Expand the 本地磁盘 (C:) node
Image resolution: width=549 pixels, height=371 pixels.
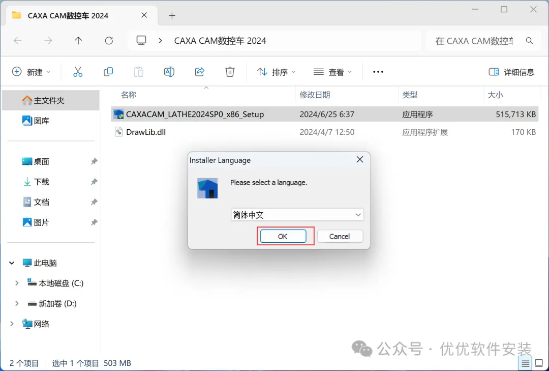[x=16, y=283]
